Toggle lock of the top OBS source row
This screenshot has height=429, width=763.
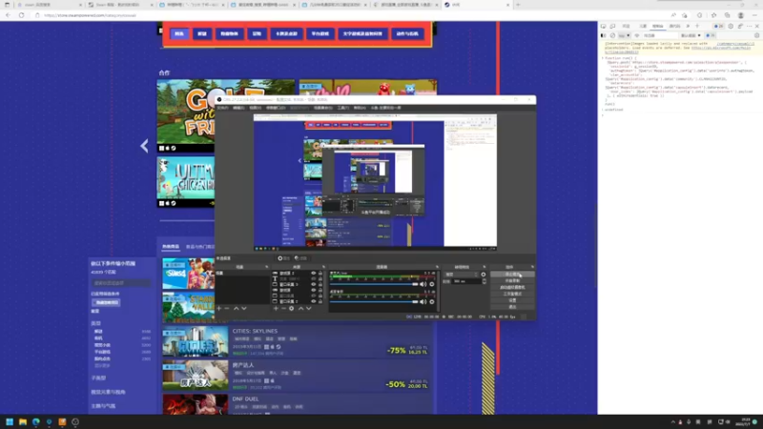click(x=320, y=274)
